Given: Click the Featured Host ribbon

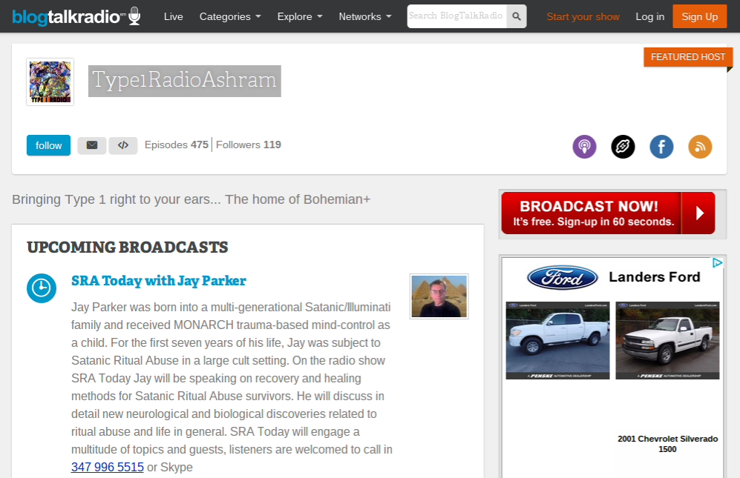Looking at the screenshot, I should coord(688,57).
